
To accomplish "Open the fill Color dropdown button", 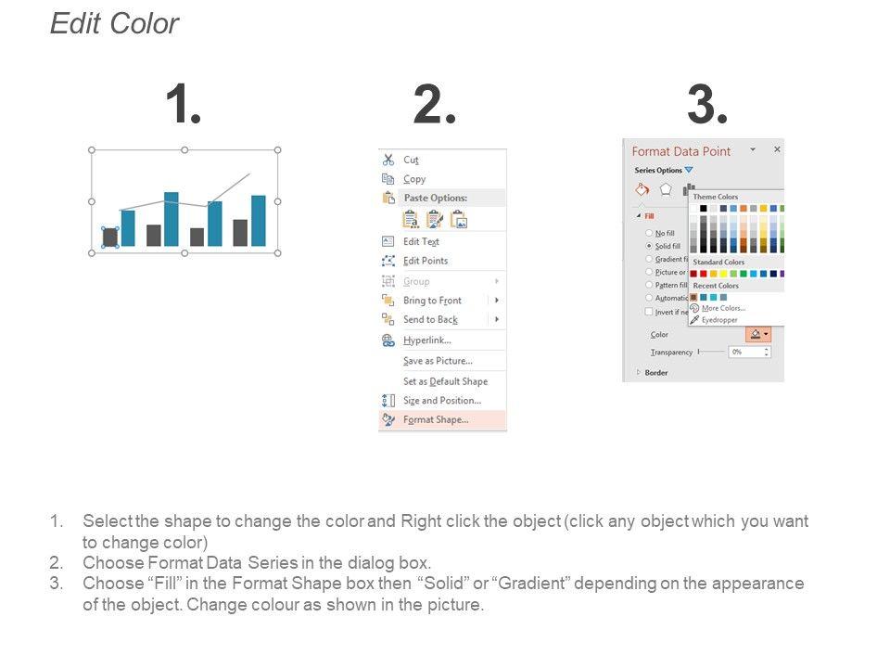I will (758, 334).
